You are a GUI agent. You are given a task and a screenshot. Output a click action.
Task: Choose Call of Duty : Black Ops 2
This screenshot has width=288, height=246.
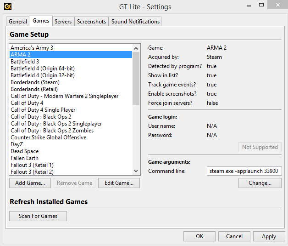tap(71, 117)
